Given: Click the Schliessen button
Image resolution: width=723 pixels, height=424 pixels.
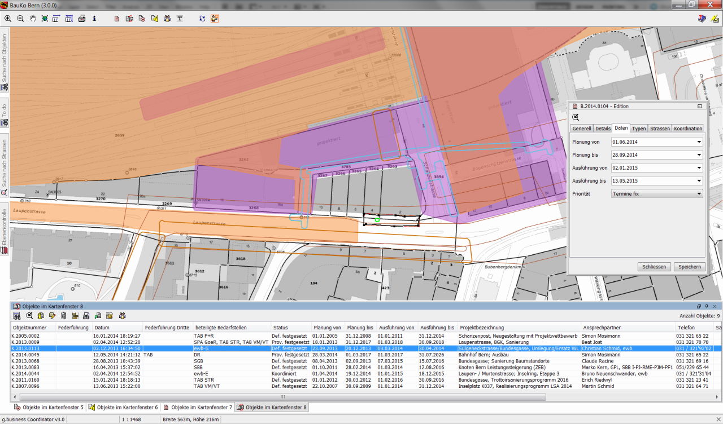Looking at the screenshot, I should 654,267.
